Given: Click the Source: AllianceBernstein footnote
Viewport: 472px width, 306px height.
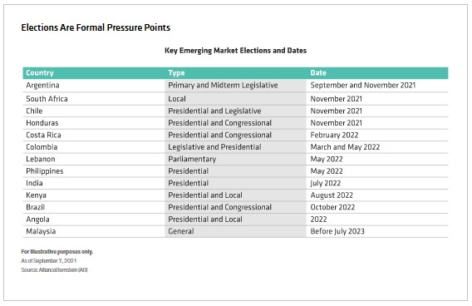Looking at the screenshot, I should click(54, 270).
